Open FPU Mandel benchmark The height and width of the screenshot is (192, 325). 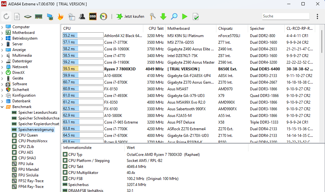click(28, 170)
